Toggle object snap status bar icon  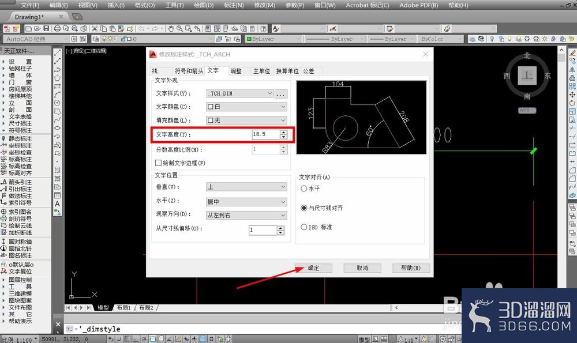click(152, 338)
